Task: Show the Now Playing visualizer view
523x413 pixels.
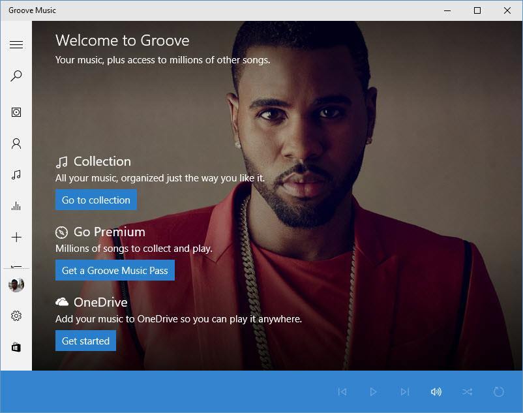Action: (x=16, y=206)
